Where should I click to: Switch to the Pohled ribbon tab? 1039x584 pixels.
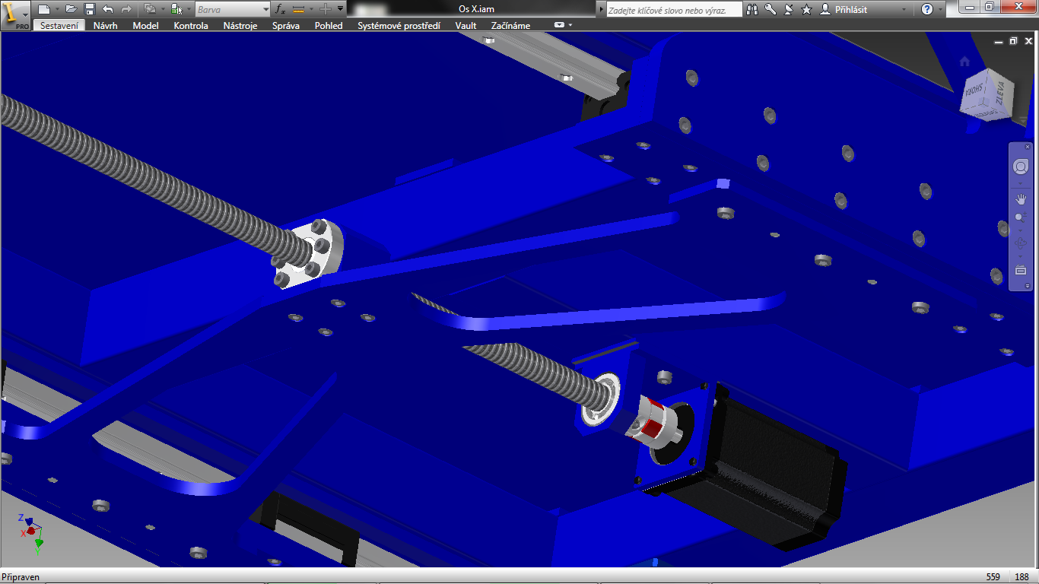(329, 25)
